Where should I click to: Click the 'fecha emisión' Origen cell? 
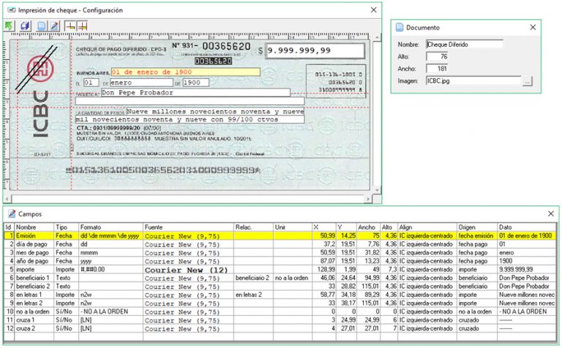click(x=476, y=235)
